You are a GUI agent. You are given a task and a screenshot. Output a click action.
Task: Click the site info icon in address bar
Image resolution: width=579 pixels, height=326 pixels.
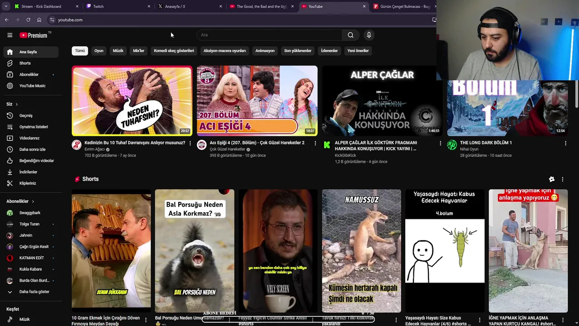click(52, 20)
